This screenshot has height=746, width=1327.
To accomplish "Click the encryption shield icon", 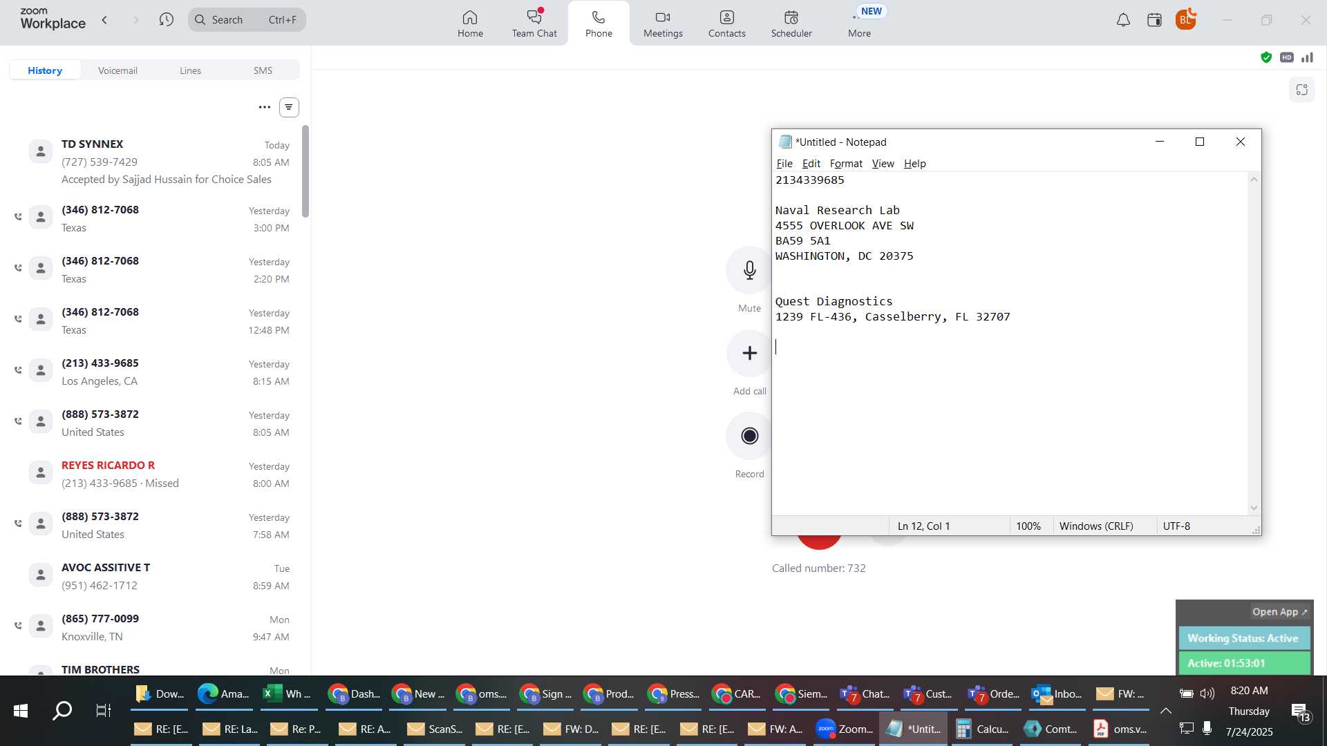I will point(1266,57).
